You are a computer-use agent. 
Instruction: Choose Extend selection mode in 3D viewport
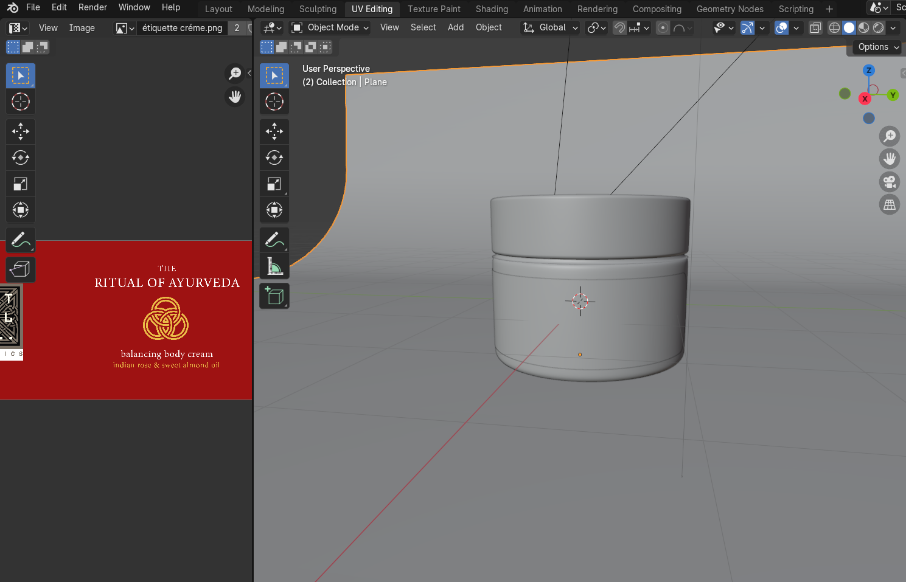click(x=282, y=47)
